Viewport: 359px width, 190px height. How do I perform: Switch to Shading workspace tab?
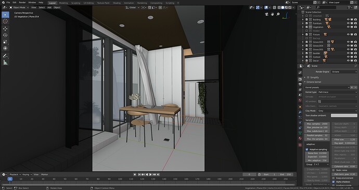[x=117, y=3]
